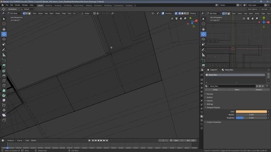
Task: Select the Inset Faces tool
Action: [x=4, y=71]
